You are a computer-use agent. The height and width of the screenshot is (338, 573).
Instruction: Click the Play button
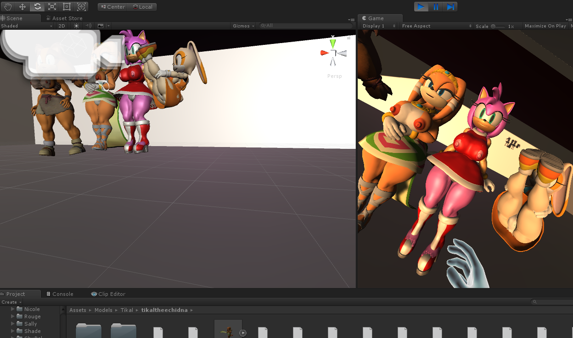[x=421, y=6]
